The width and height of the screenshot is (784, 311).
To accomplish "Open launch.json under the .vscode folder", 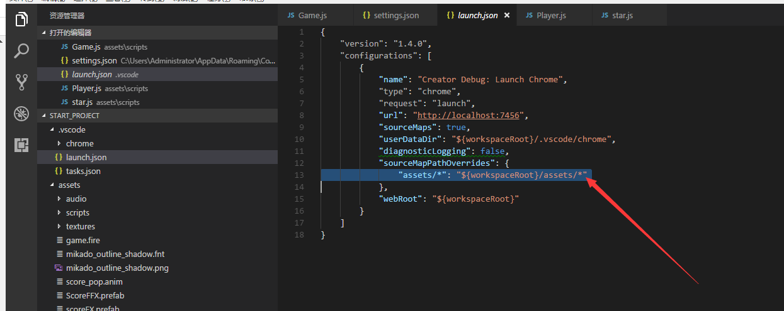I will coord(157,157).
